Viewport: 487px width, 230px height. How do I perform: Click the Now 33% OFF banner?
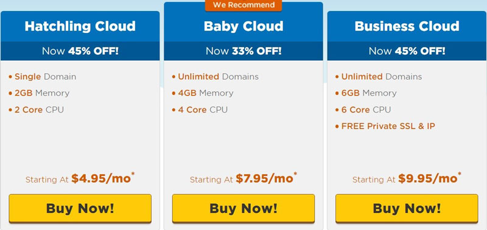[x=243, y=51]
